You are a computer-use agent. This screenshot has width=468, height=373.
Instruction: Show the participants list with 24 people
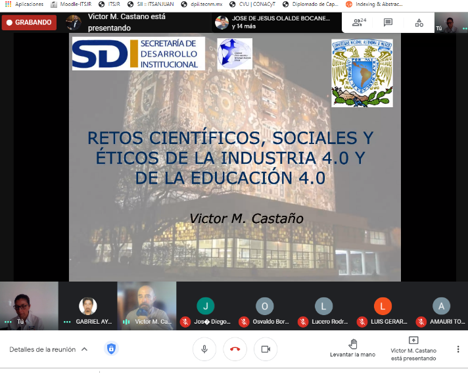click(x=359, y=22)
